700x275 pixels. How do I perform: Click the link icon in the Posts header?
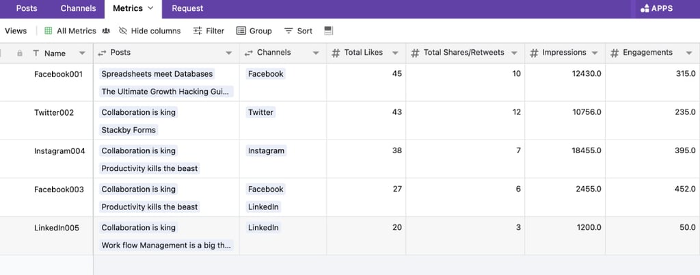click(103, 53)
